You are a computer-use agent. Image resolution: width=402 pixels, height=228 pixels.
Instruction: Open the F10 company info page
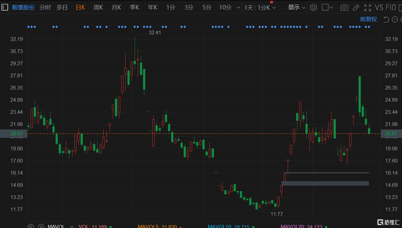[391, 7]
